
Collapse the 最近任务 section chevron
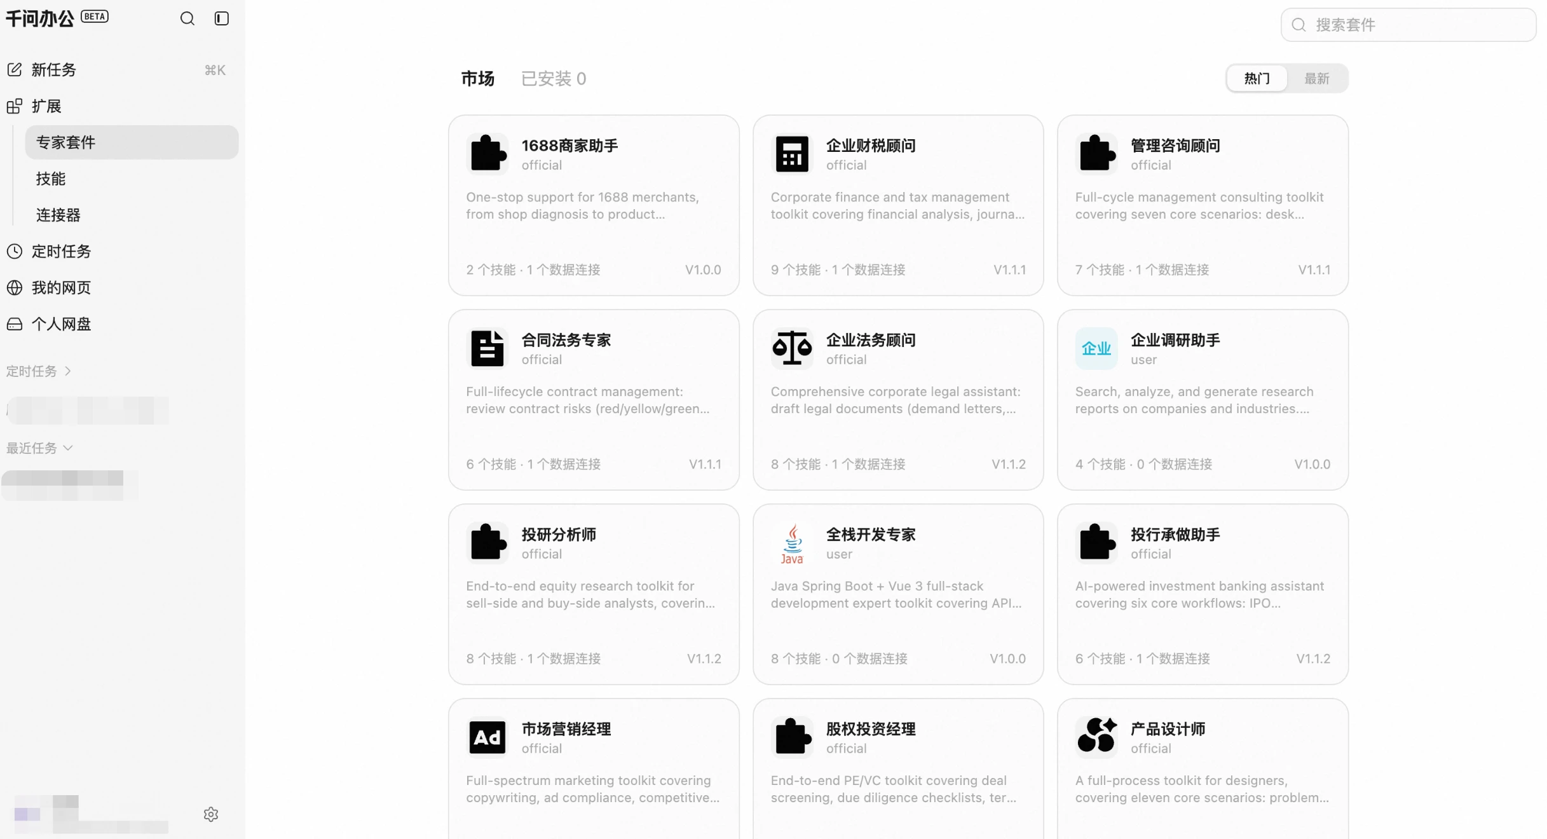tap(68, 448)
